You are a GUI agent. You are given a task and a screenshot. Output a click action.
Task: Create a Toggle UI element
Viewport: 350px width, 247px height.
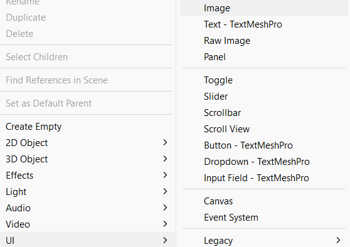264,80
